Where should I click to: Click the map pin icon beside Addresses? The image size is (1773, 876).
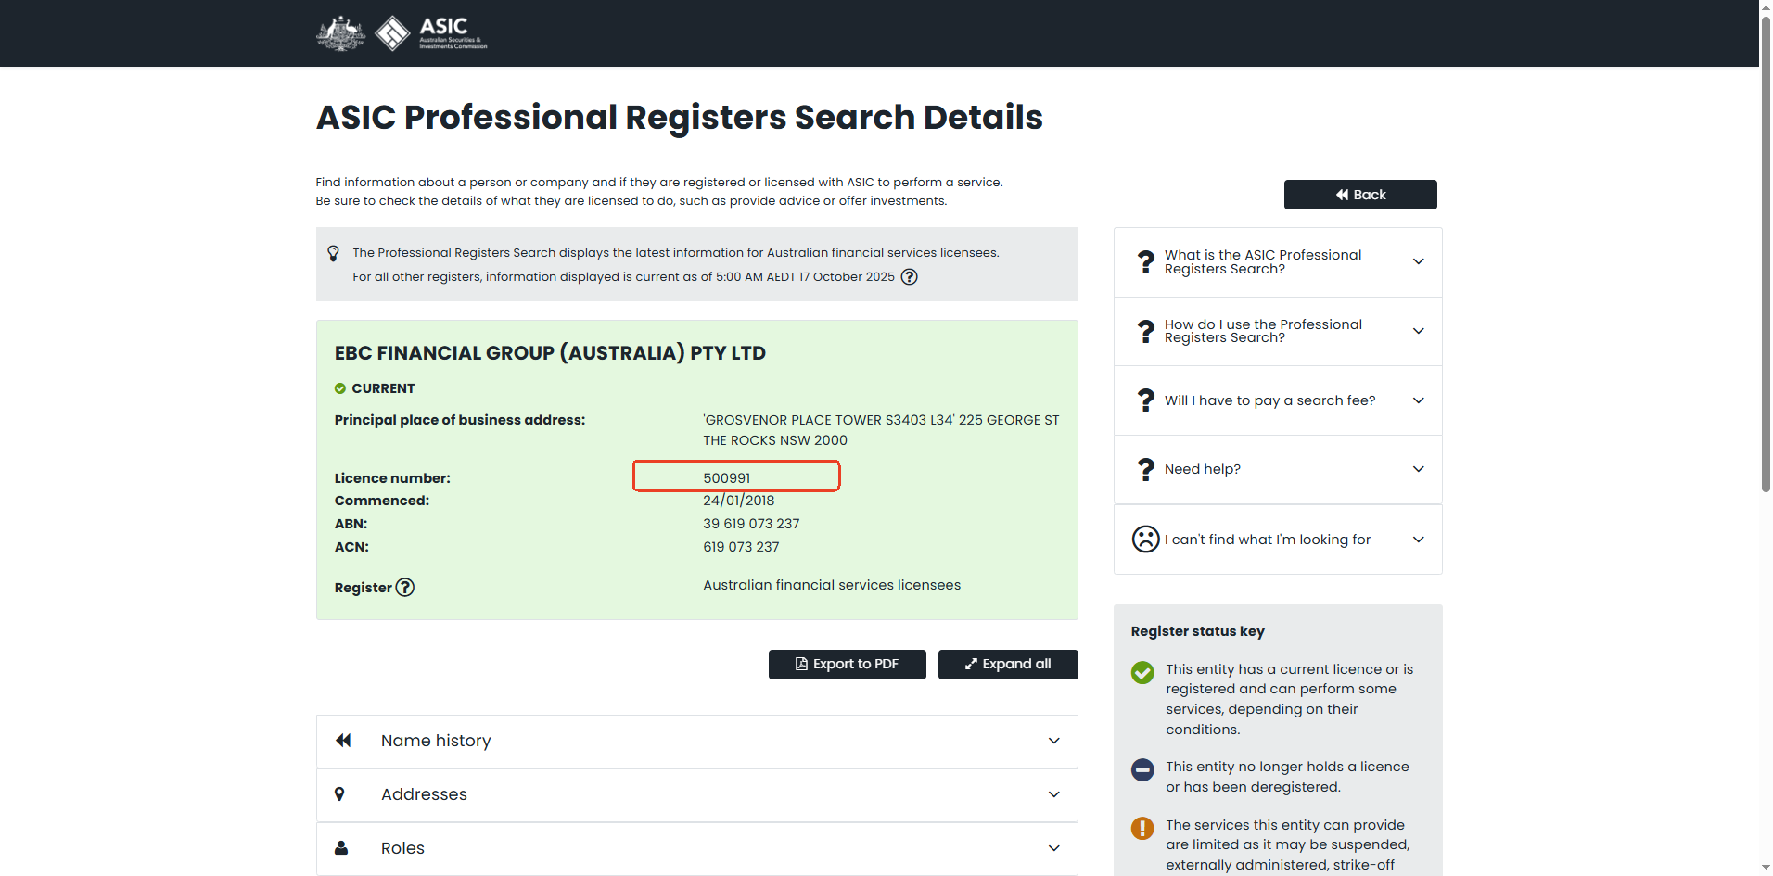pyautogui.click(x=340, y=794)
